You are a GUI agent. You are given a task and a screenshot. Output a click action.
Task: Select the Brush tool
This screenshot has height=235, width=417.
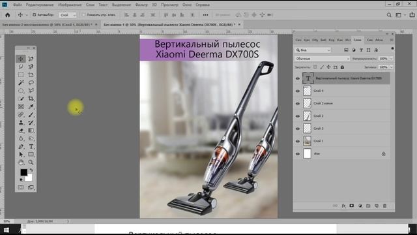pos(31,115)
